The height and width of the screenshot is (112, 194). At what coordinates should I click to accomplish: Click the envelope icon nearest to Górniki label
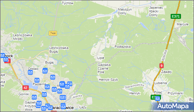point(34,97)
